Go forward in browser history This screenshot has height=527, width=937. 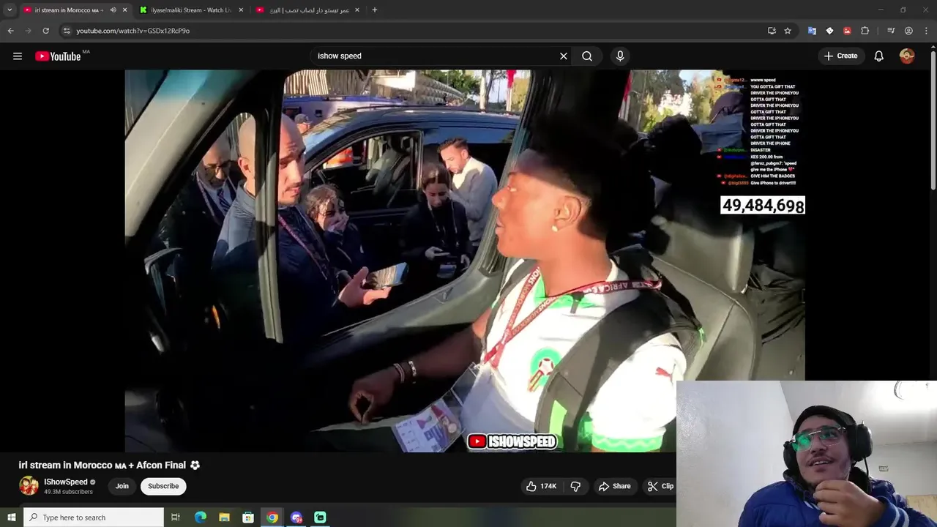(x=29, y=31)
